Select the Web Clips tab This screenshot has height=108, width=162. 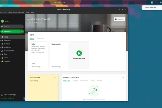pyautogui.click(x=67, y=81)
